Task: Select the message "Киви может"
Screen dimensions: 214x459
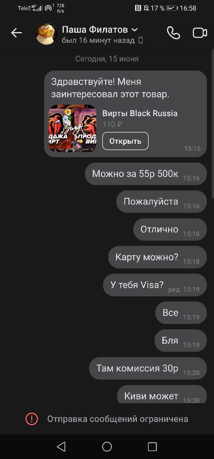Action: pos(162,394)
